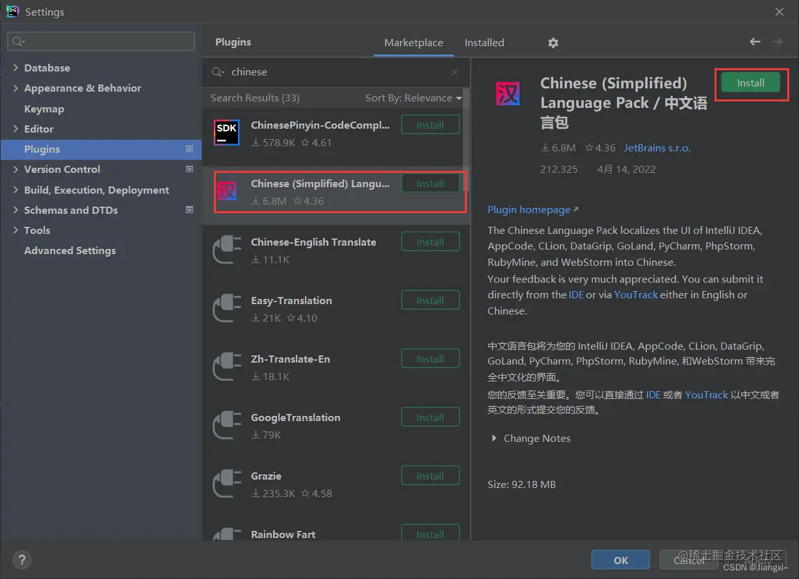Expand the Tools settings node

[x=16, y=230]
